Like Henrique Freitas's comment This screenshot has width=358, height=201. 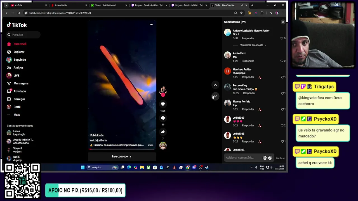tap(282, 77)
